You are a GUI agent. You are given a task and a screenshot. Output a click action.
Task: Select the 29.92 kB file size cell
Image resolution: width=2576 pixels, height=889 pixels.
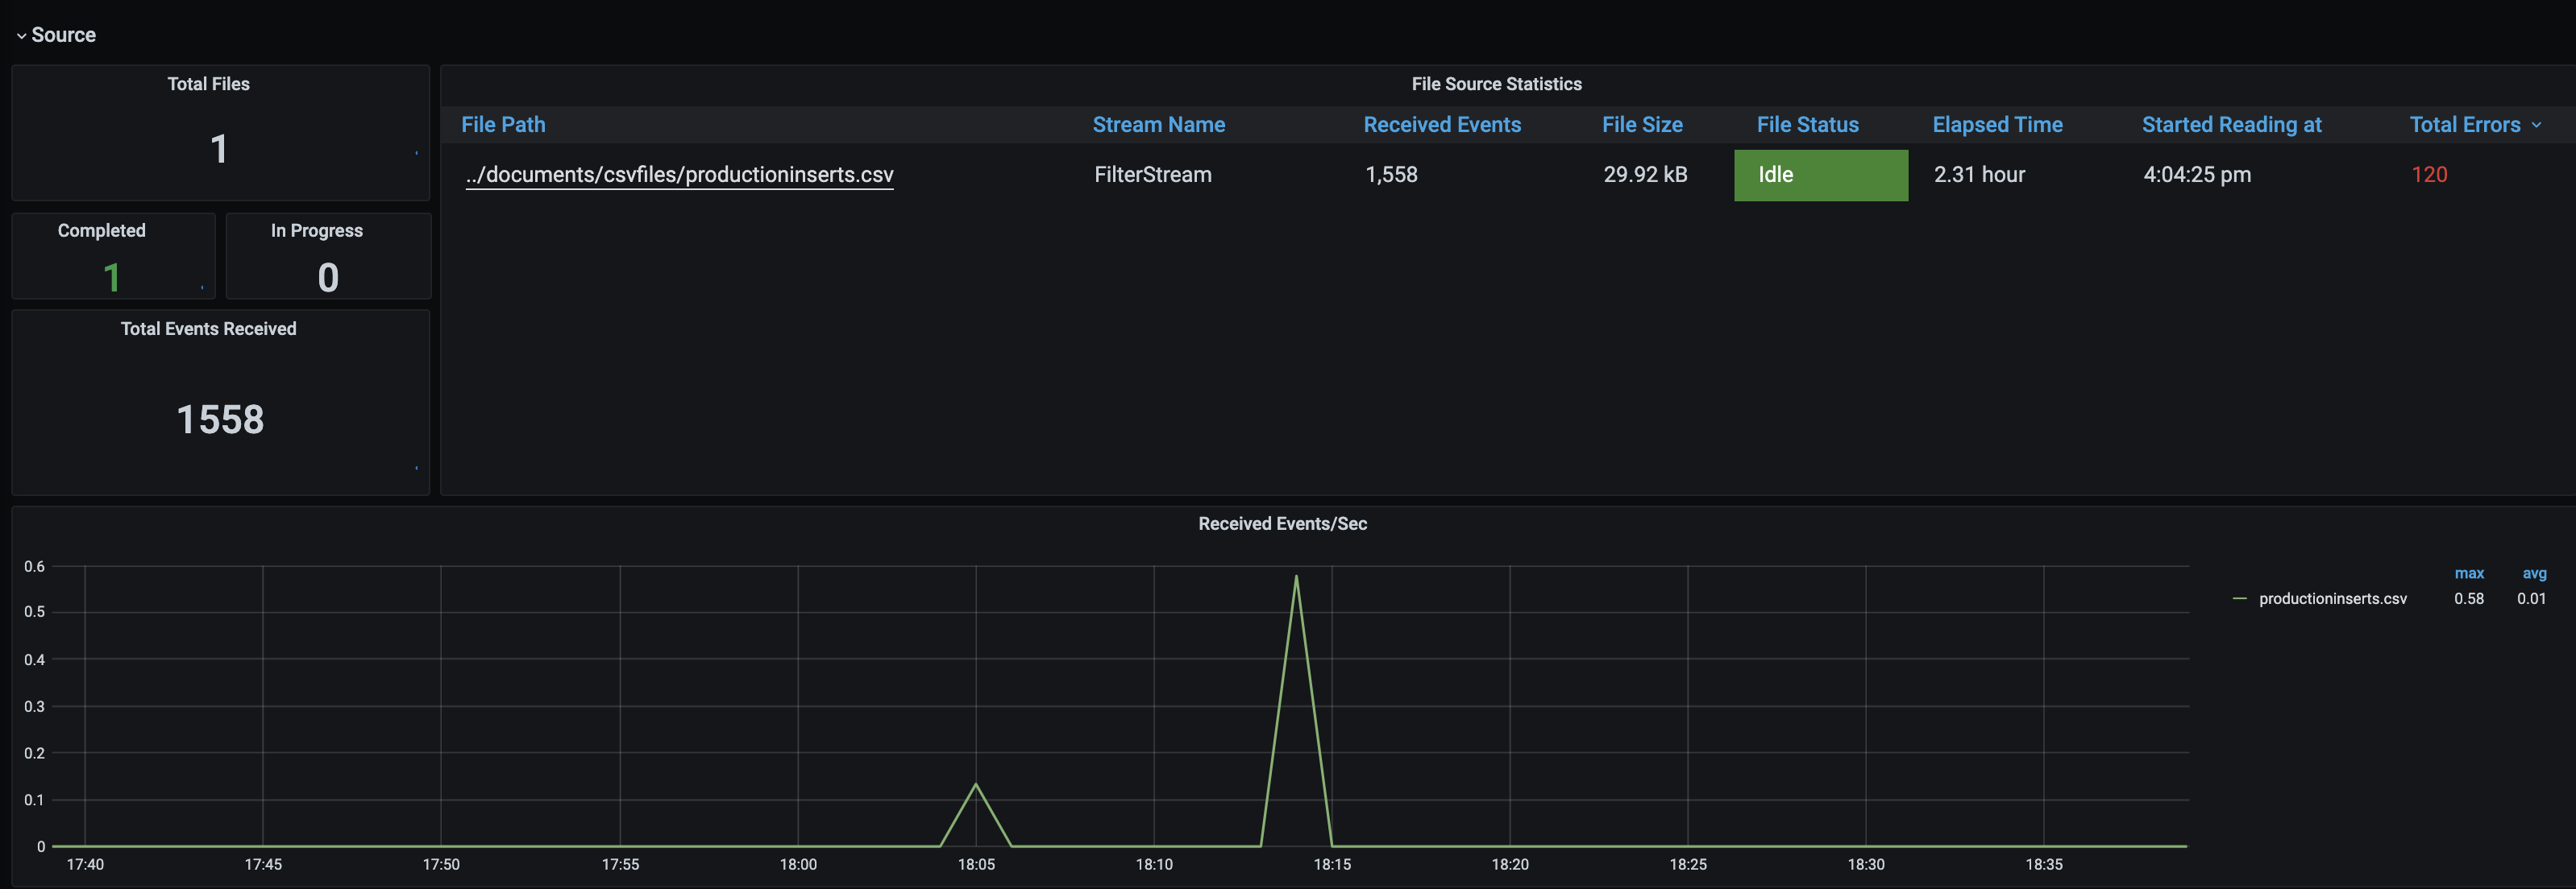pos(1645,175)
